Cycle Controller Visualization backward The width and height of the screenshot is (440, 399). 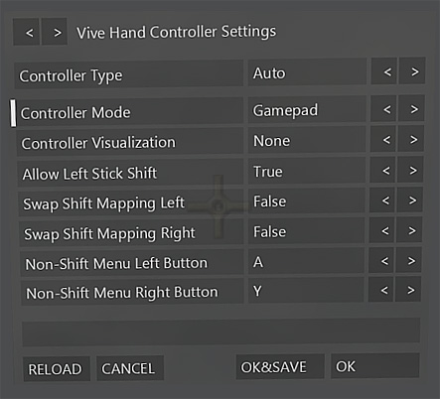click(x=383, y=140)
